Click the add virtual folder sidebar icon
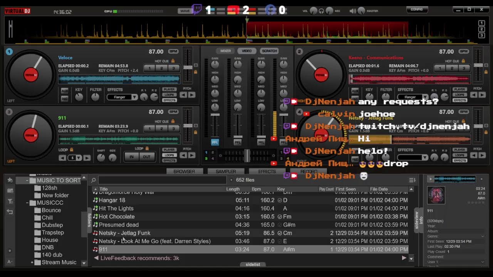493x277 pixels. (10, 191)
